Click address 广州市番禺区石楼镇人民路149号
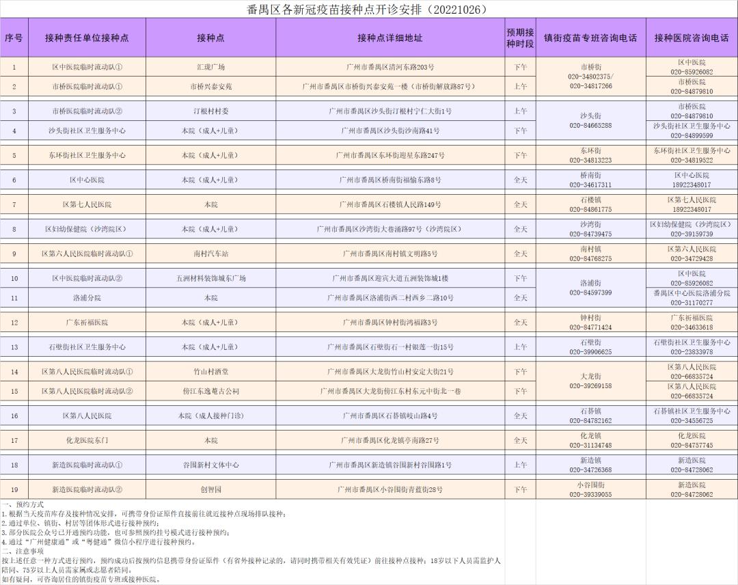Image resolution: width=738 pixels, height=585 pixels. click(x=390, y=204)
